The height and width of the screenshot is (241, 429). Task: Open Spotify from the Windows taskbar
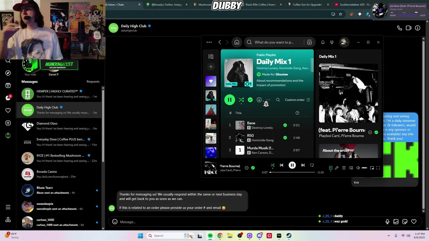click(x=210, y=236)
